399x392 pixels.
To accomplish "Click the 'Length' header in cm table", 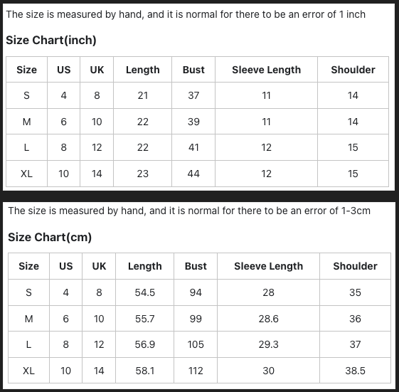I will 145,266.
